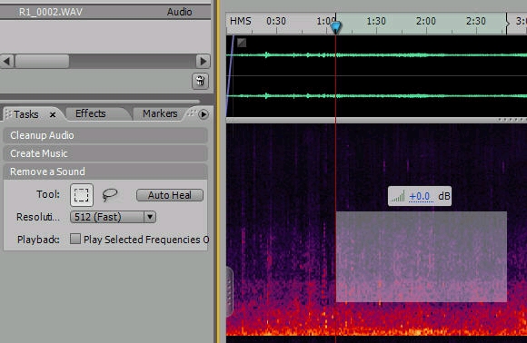Click the side grip handle of spectral display
The width and height of the screenshot is (527, 343).
coord(230,291)
